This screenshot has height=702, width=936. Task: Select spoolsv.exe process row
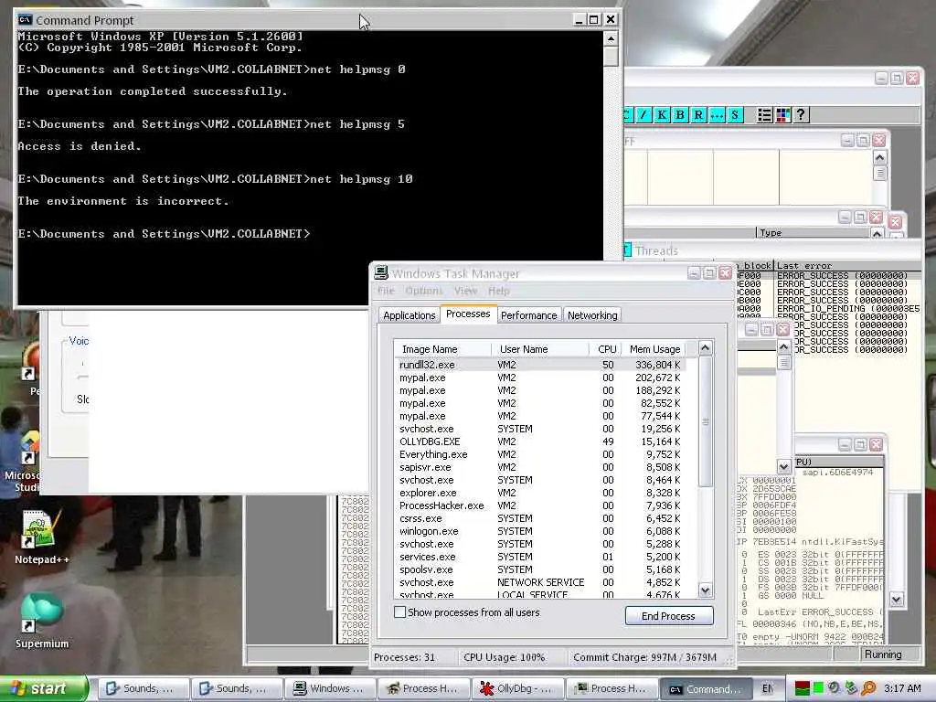[539, 569]
